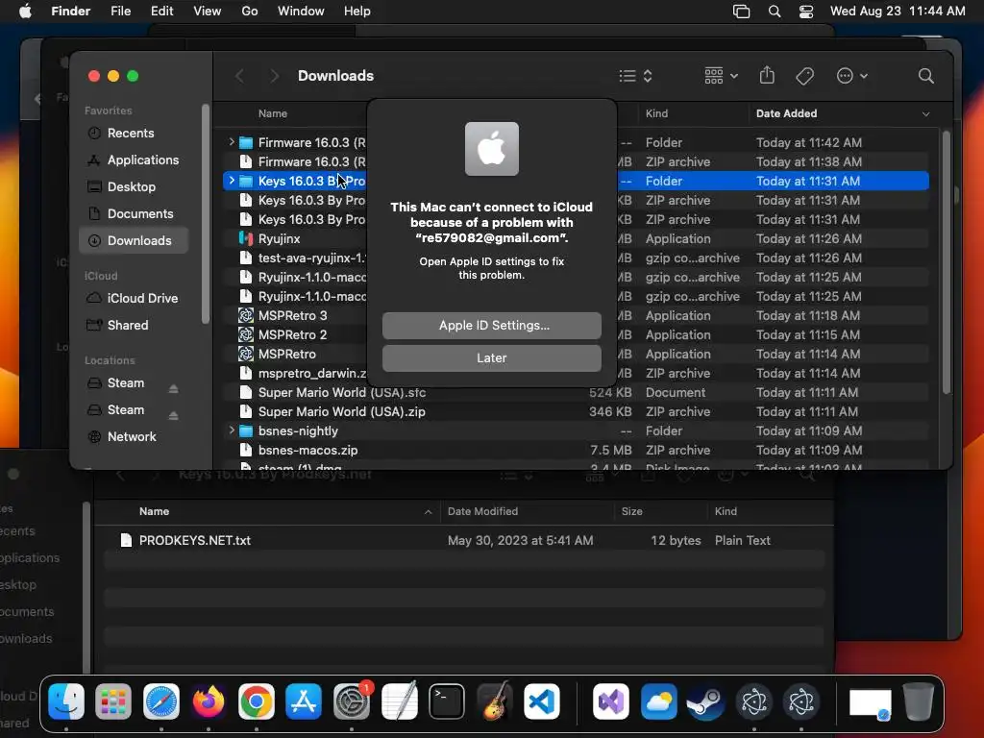Sort by the Kind column header
This screenshot has height=738, width=984.
694,113
